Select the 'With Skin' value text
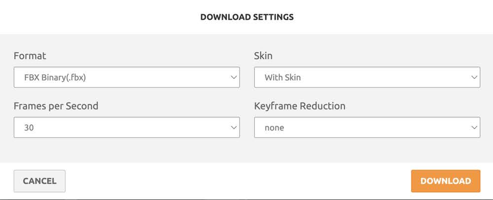Viewport: 493px width, 200px height. pos(282,77)
